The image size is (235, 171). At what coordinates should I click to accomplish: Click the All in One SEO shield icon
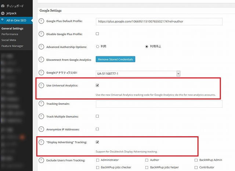2,20
